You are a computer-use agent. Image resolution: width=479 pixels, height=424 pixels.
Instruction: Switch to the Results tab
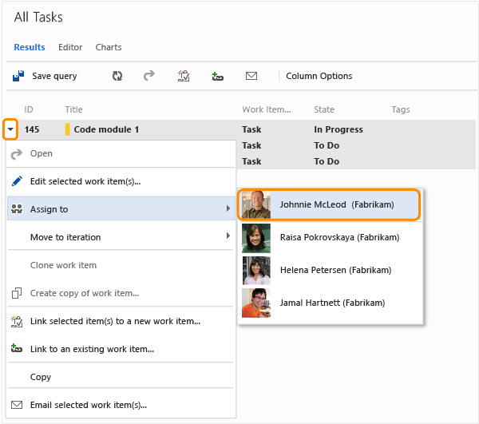[30, 47]
